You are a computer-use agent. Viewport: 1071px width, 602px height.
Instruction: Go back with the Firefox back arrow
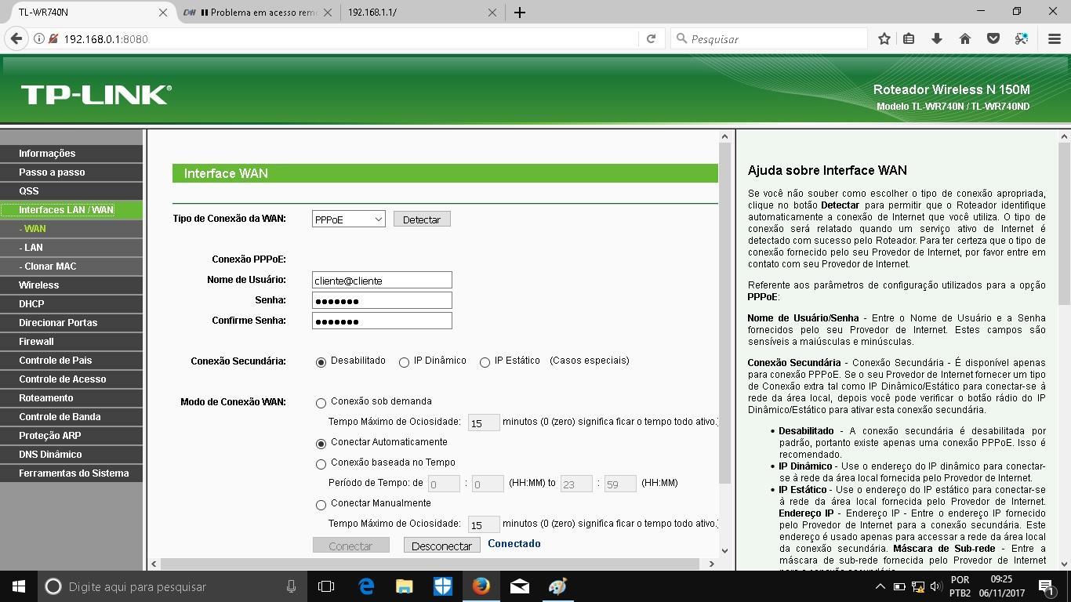coord(16,38)
